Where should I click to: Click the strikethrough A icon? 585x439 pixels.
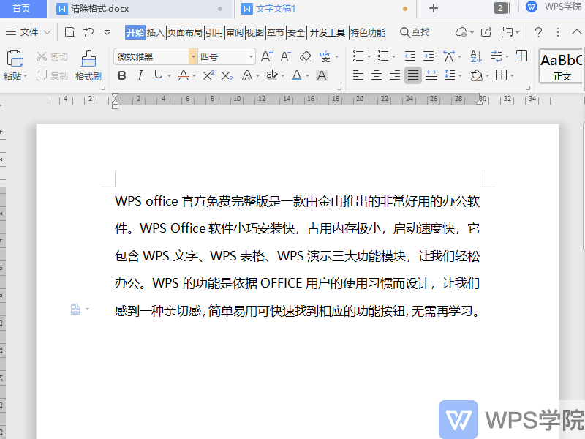[184, 76]
